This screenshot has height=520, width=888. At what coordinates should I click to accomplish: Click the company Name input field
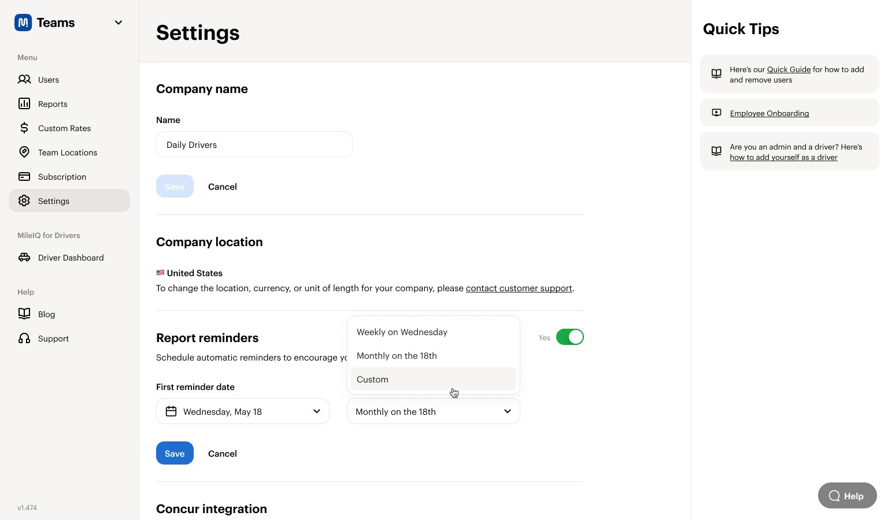254,144
